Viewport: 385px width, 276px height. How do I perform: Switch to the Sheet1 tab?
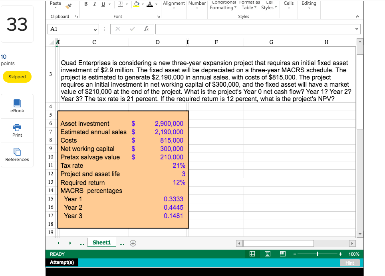point(101,243)
